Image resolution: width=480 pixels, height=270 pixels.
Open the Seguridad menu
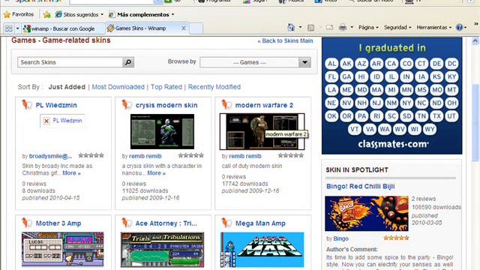coord(397,27)
